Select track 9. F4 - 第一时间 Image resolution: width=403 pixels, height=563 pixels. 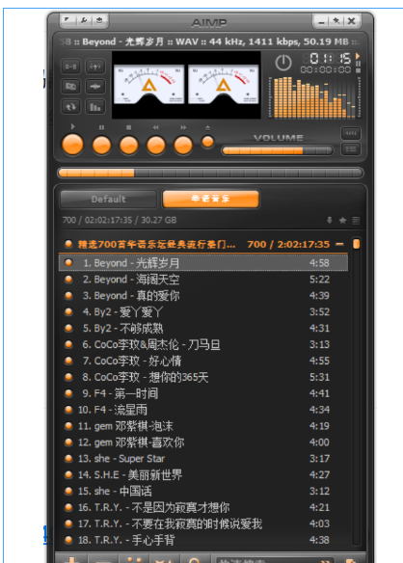tap(203, 393)
